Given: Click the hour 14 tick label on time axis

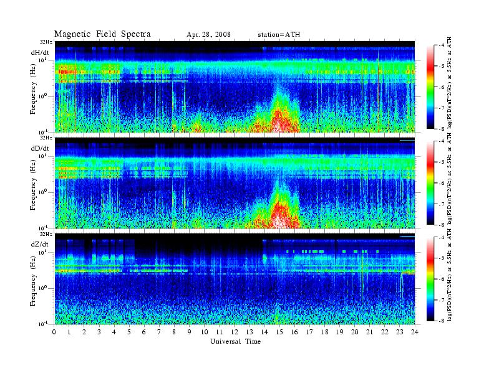Looking at the screenshot, I should pos(264,332).
